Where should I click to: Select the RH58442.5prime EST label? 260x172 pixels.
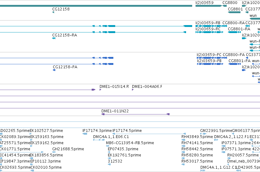197,149
